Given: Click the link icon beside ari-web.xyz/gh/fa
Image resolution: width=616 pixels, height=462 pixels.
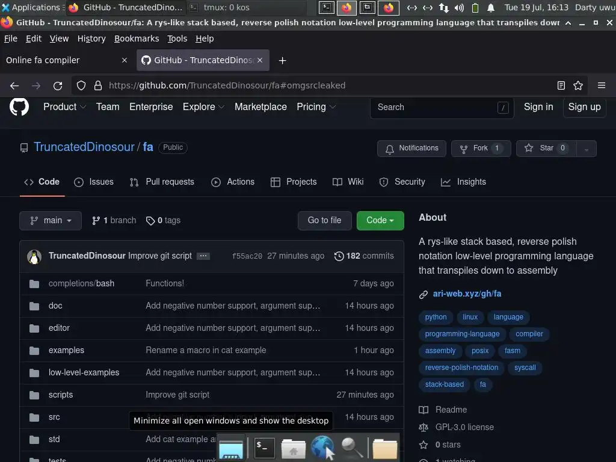Looking at the screenshot, I should [x=423, y=294].
